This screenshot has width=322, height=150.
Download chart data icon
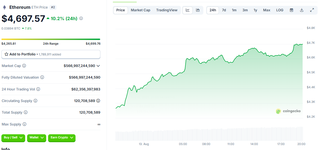click(302, 10)
